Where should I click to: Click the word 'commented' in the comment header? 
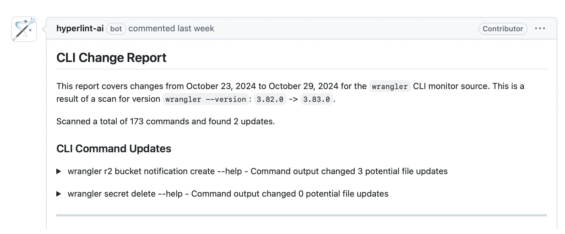point(151,29)
